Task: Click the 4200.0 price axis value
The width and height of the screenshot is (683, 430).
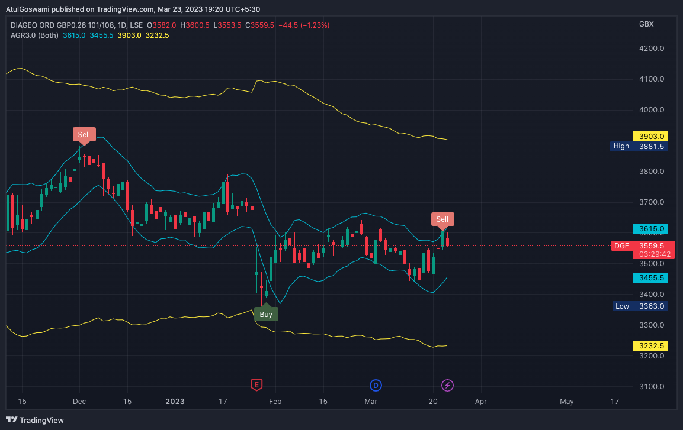Action: 652,49
